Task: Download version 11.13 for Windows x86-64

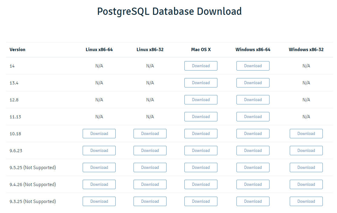Action: [253, 116]
